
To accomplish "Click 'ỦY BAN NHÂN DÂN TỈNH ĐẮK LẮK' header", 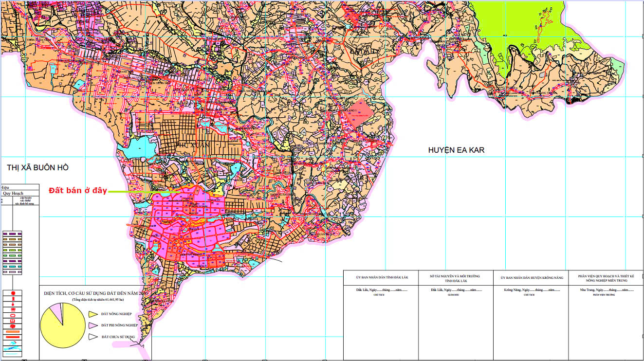I will tap(381, 277).
